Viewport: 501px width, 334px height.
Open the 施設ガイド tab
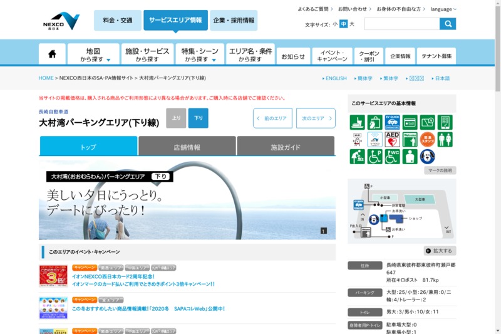286,147
